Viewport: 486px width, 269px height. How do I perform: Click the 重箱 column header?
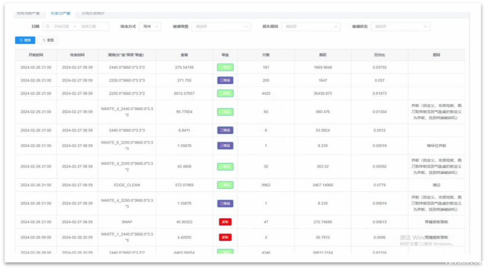pos(184,55)
